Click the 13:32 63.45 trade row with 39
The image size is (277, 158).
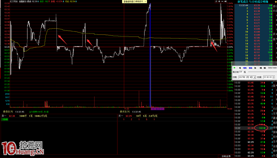254,86
